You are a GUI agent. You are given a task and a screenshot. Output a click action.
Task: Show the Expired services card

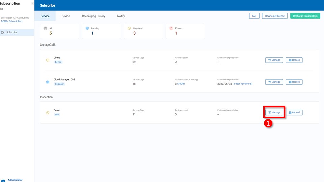(x=185, y=31)
